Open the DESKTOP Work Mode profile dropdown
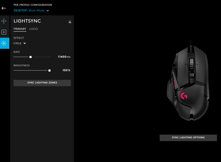 pos(31,10)
